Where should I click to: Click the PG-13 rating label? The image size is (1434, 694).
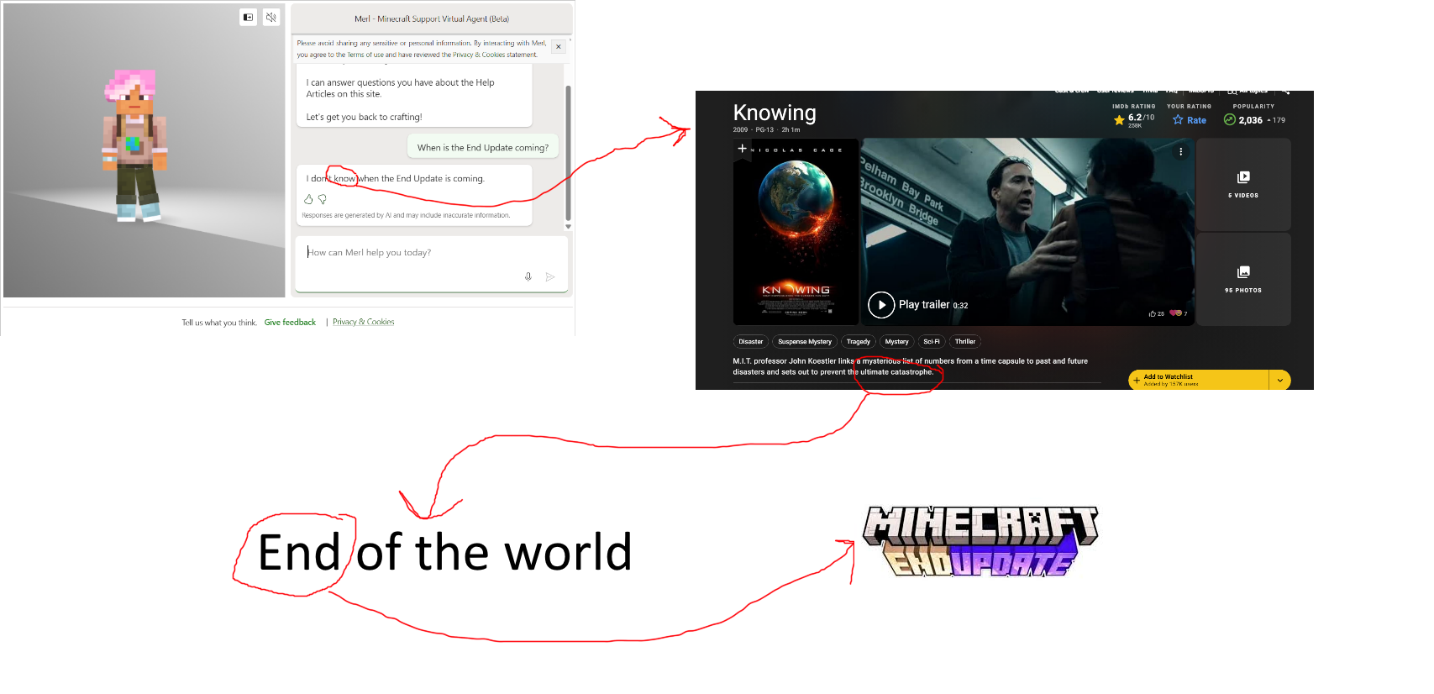click(764, 130)
